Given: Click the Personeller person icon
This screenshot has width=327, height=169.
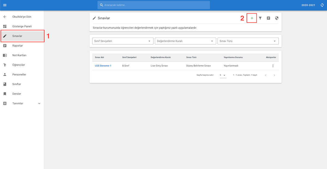Looking at the screenshot, I should point(5,75).
